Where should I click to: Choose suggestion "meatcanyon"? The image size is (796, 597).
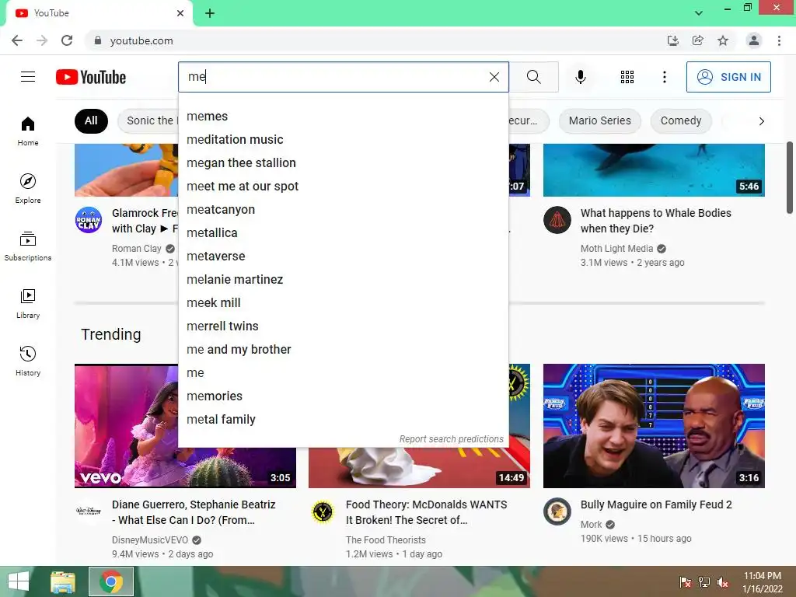point(343,210)
